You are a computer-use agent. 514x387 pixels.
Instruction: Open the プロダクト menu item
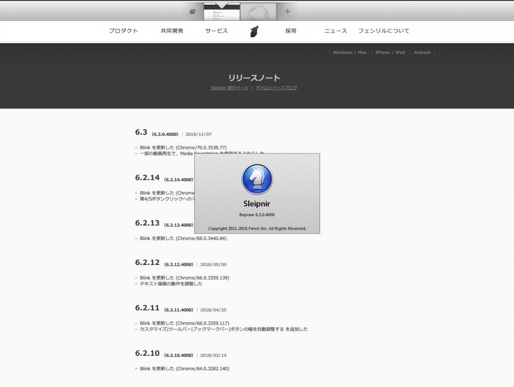pyautogui.click(x=124, y=31)
